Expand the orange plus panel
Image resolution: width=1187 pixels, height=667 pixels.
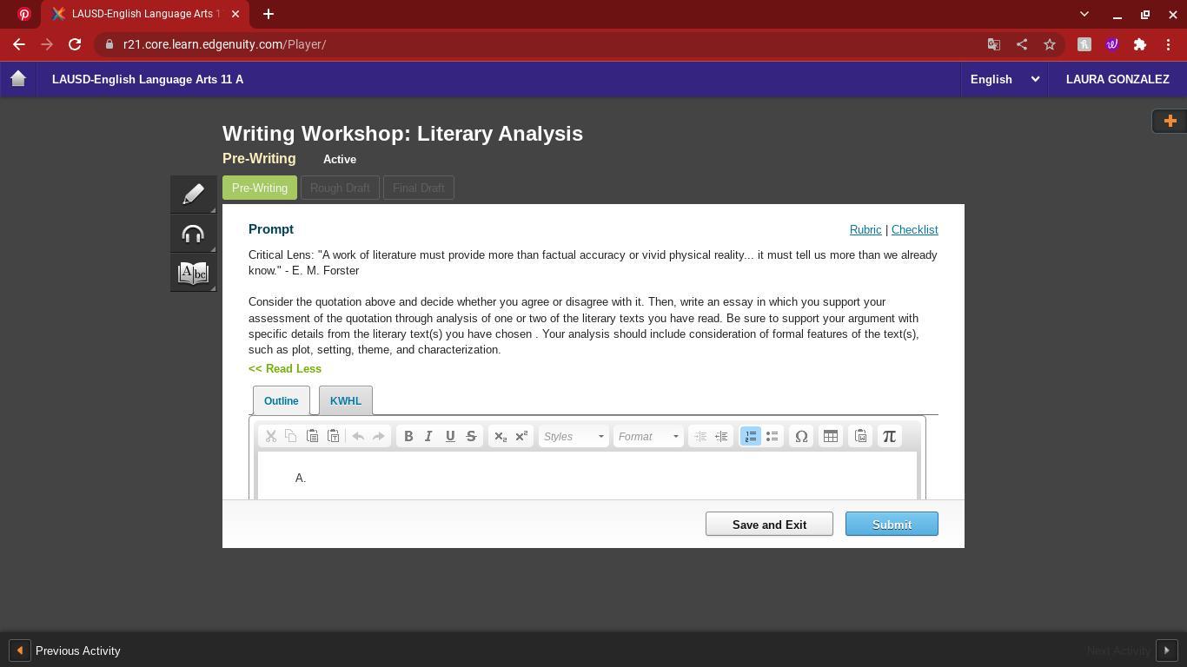coord(1170,122)
